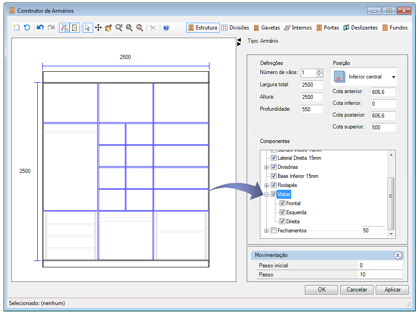Uncheck the Vistas checkbox
Screen dimensions: 418x315
pos(274,194)
